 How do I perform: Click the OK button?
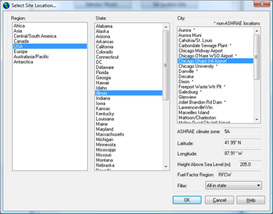tap(187, 200)
